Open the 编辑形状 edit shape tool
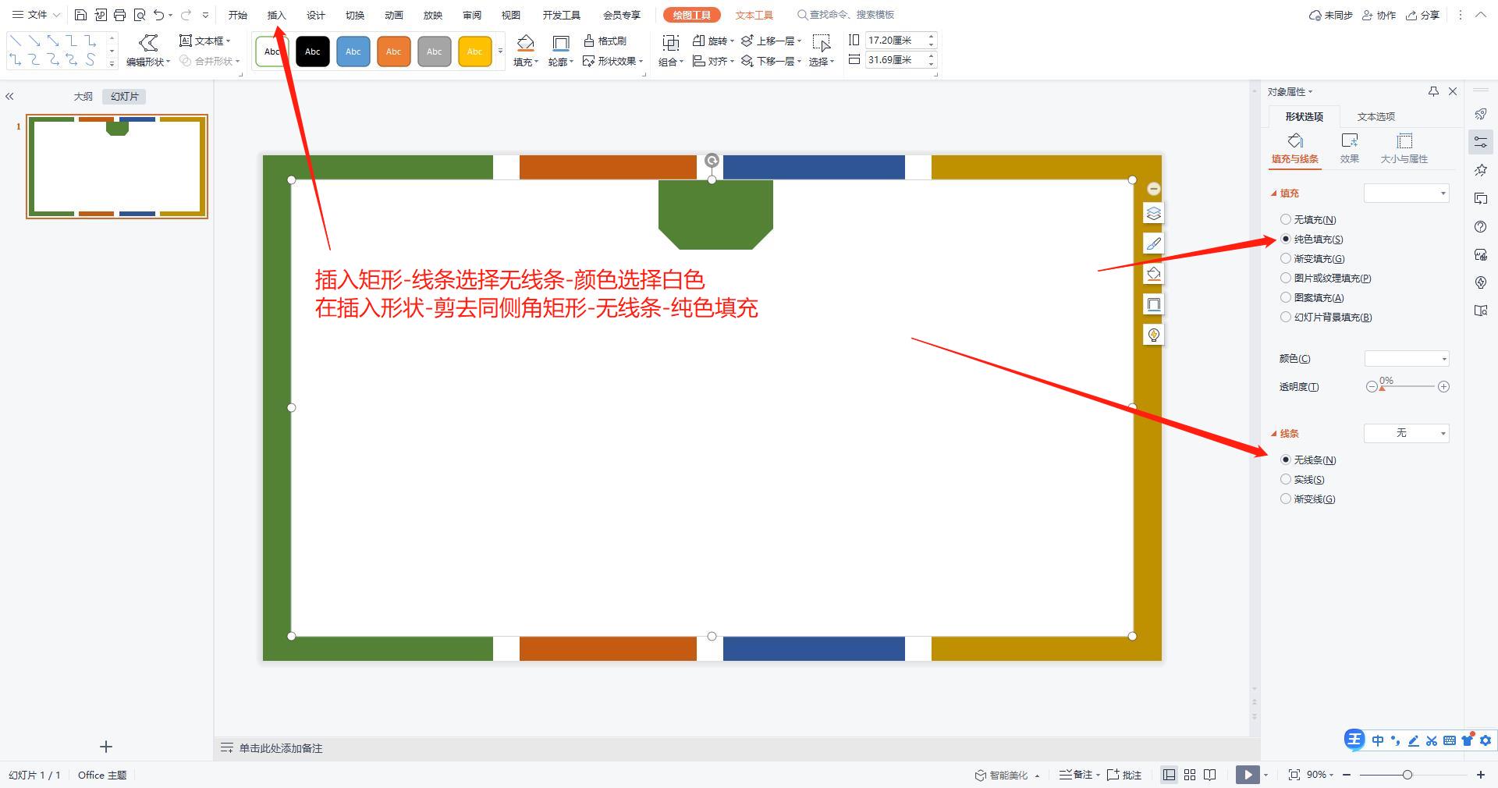Image resolution: width=1498 pixels, height=788 pixels. point(148,51)
